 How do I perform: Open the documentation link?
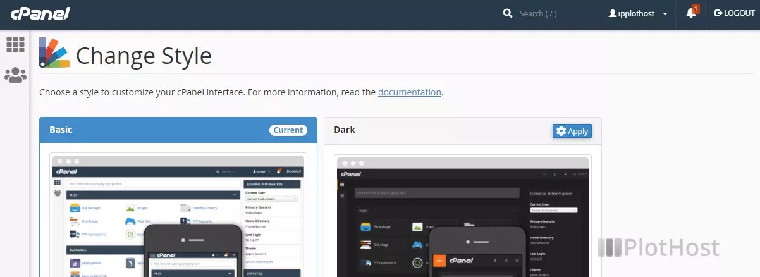[410, 92]
